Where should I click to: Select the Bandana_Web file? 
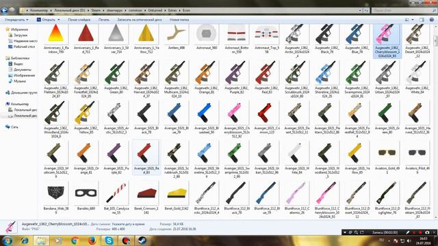pos(56,198)
